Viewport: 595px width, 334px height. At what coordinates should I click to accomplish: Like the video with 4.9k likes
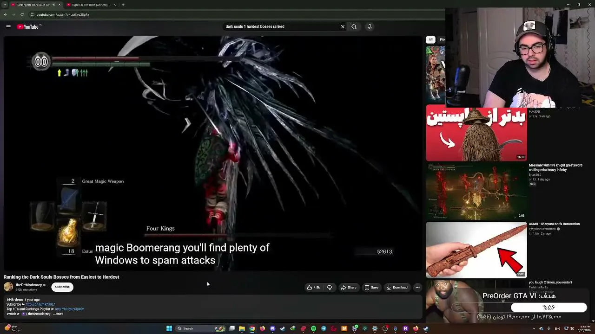314,288
